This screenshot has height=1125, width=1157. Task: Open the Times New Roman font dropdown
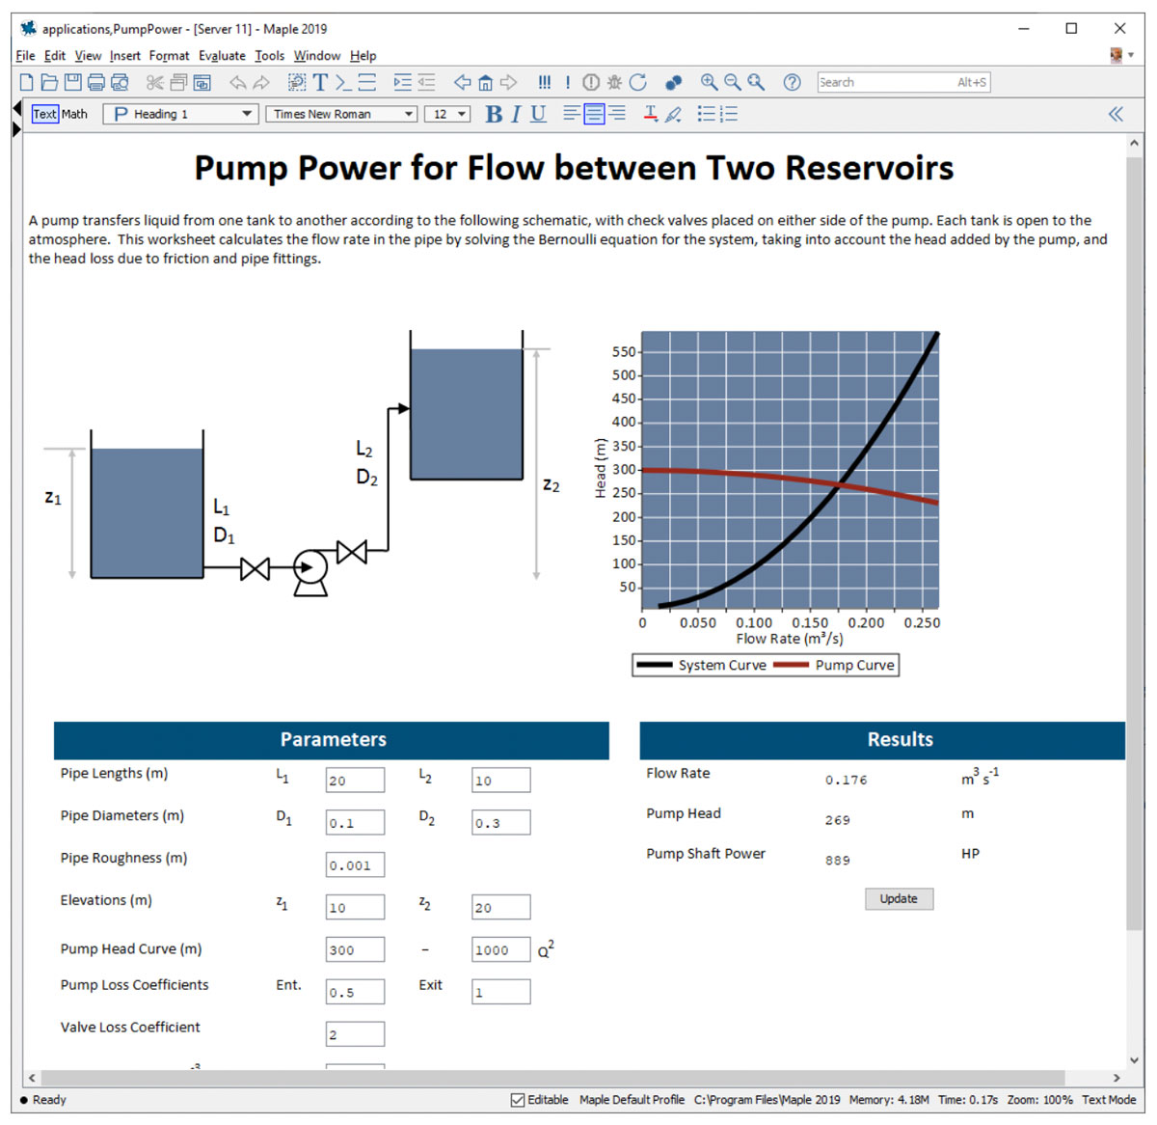(x=409, y=114)
